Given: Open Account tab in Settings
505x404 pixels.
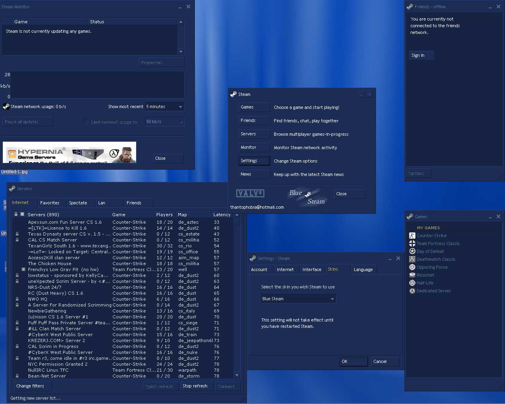Looking at the screenshot, I should pos(261,269).
